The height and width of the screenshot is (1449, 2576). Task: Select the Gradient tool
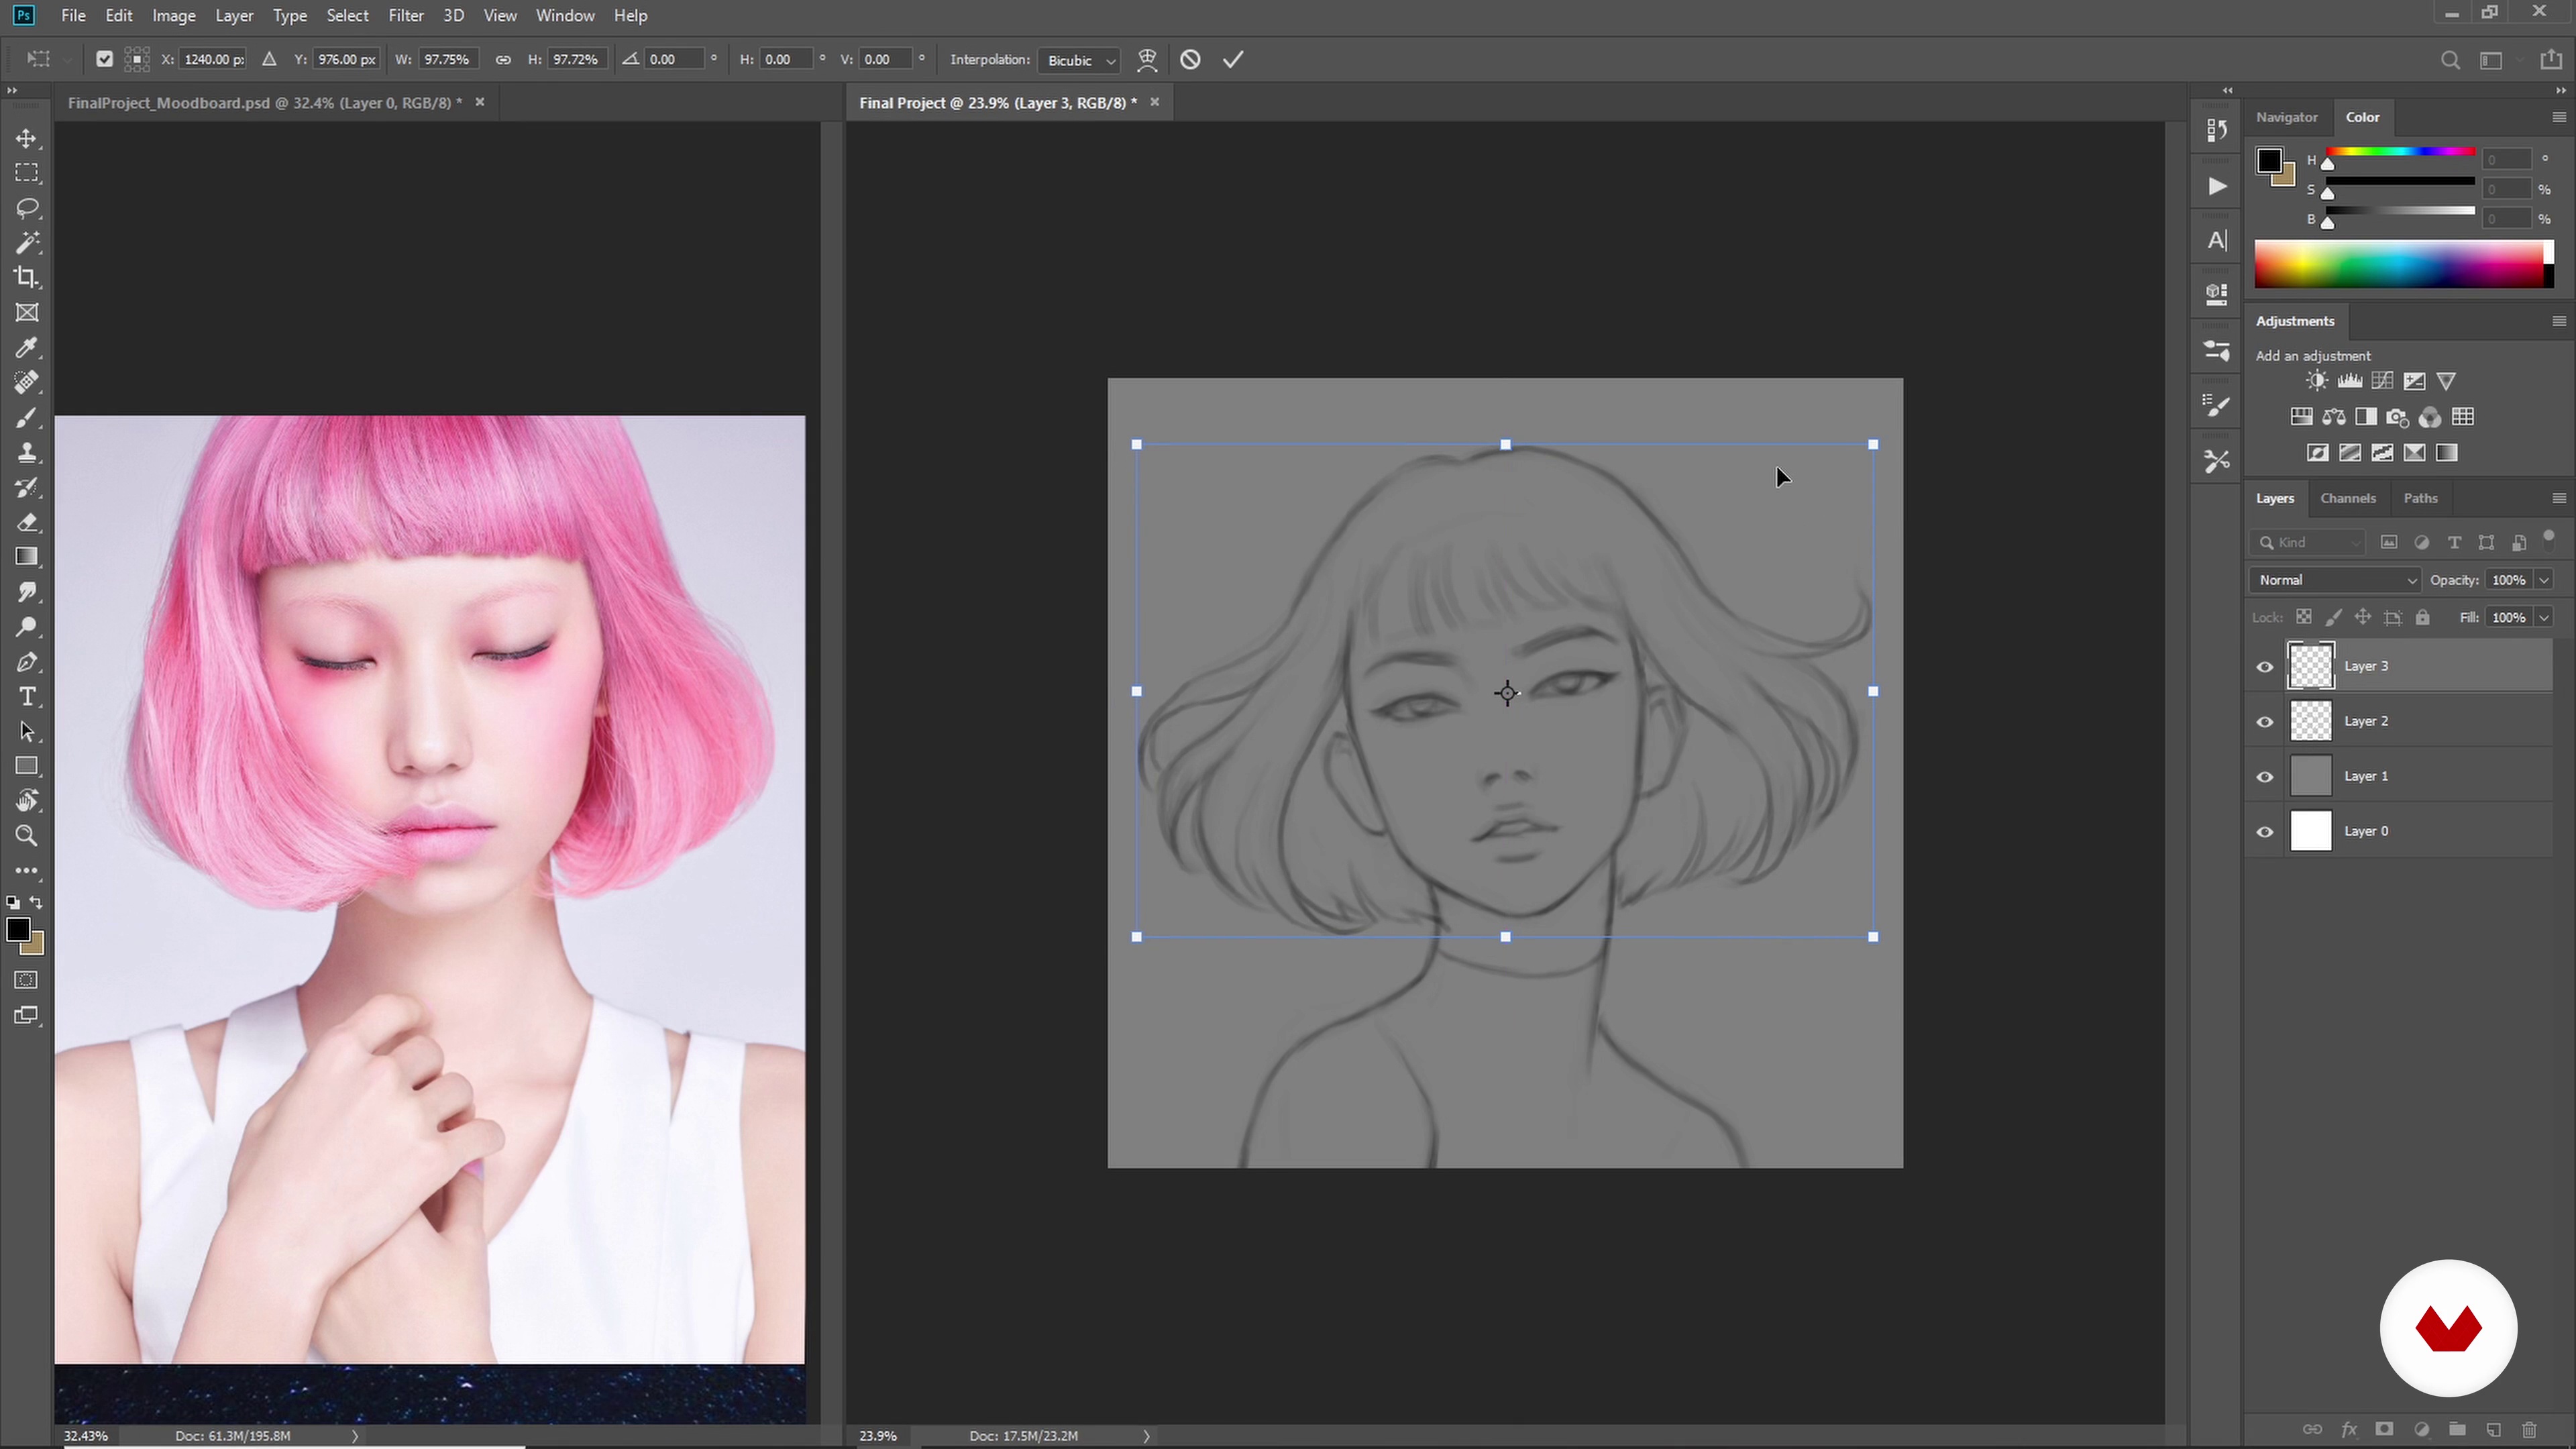point(27,557)
